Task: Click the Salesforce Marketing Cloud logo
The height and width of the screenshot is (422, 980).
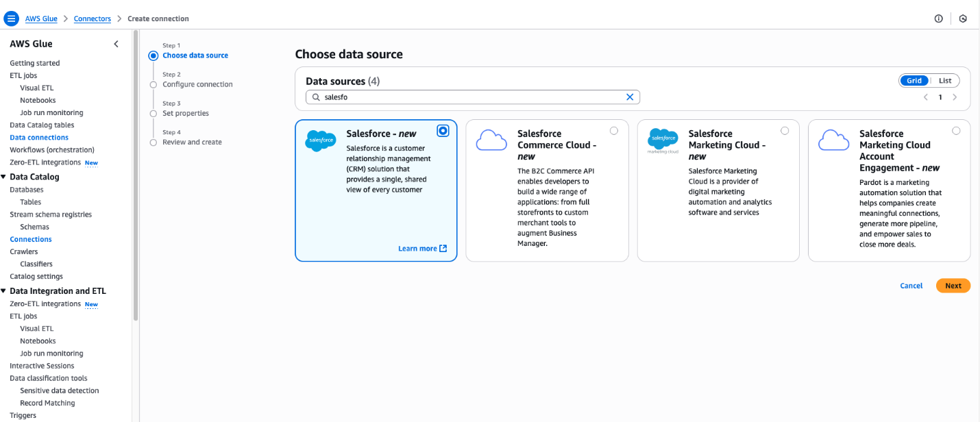Action: [x=663, y=140]
